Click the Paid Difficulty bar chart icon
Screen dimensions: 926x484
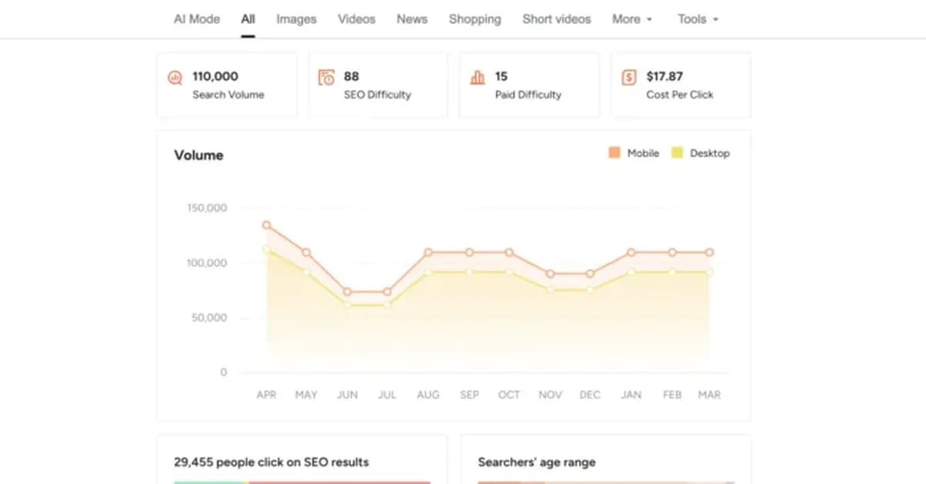pyautogui.click(x=478, y=77)
